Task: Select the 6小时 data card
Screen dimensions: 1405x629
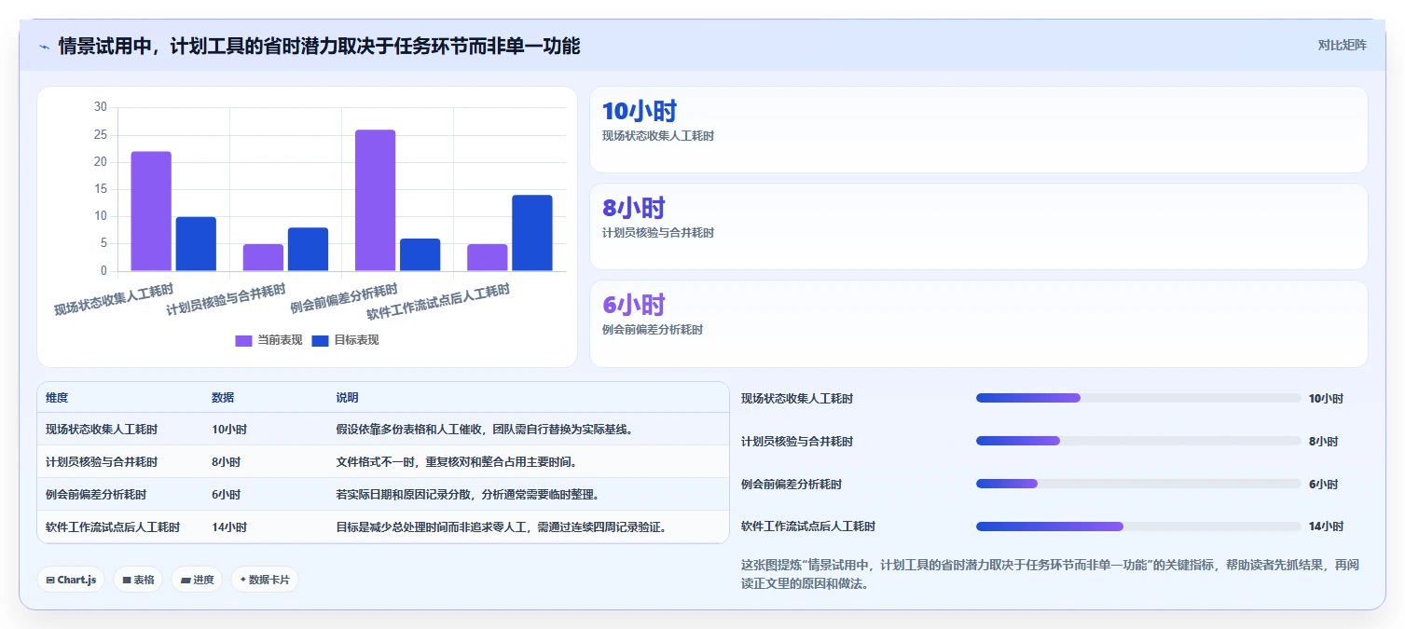Action: coord(979,323)
